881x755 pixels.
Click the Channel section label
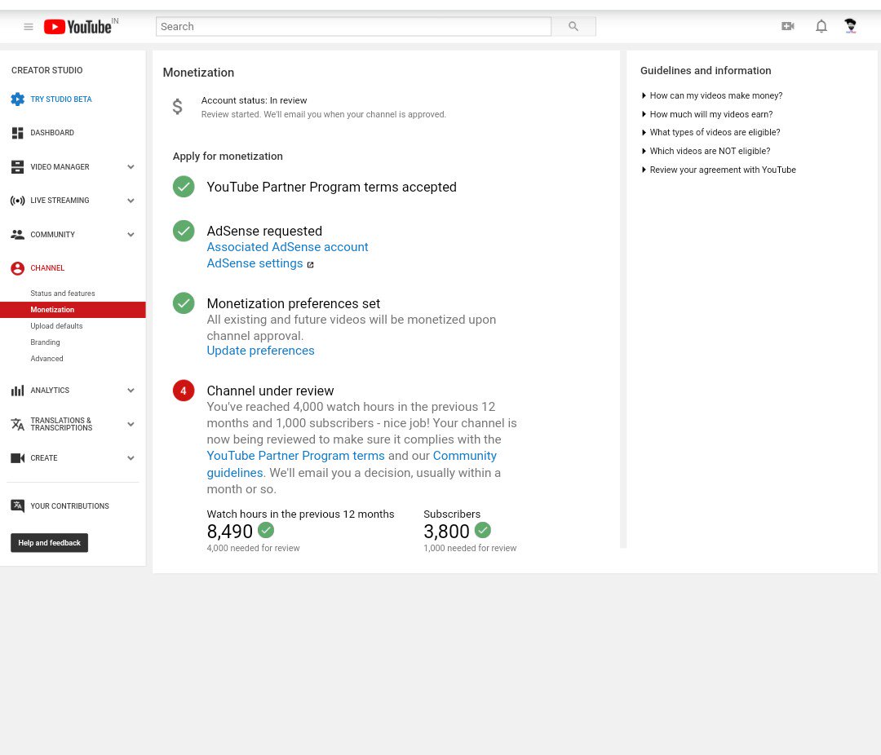[47, 268]
